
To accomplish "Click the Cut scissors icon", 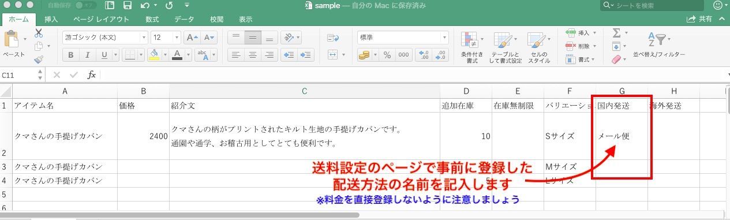I will click(39, 33).
